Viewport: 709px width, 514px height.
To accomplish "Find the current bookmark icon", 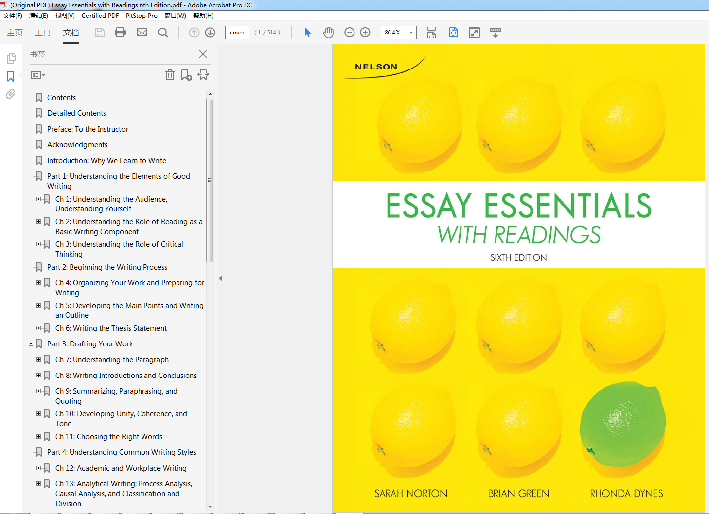I will pos(203,75).
